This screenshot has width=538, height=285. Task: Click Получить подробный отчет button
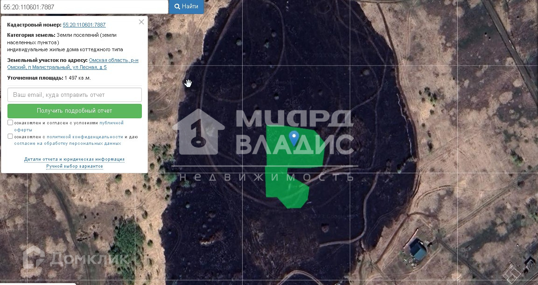point(75,111)
